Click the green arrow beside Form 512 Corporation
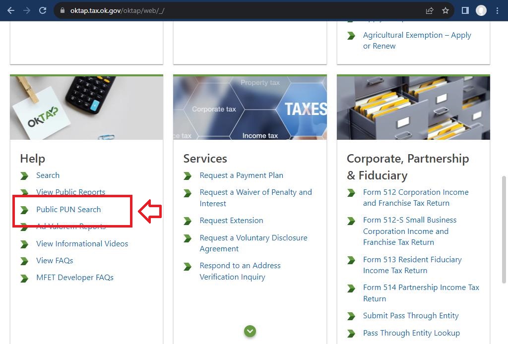The image size is (508, 344). point(351,193)
